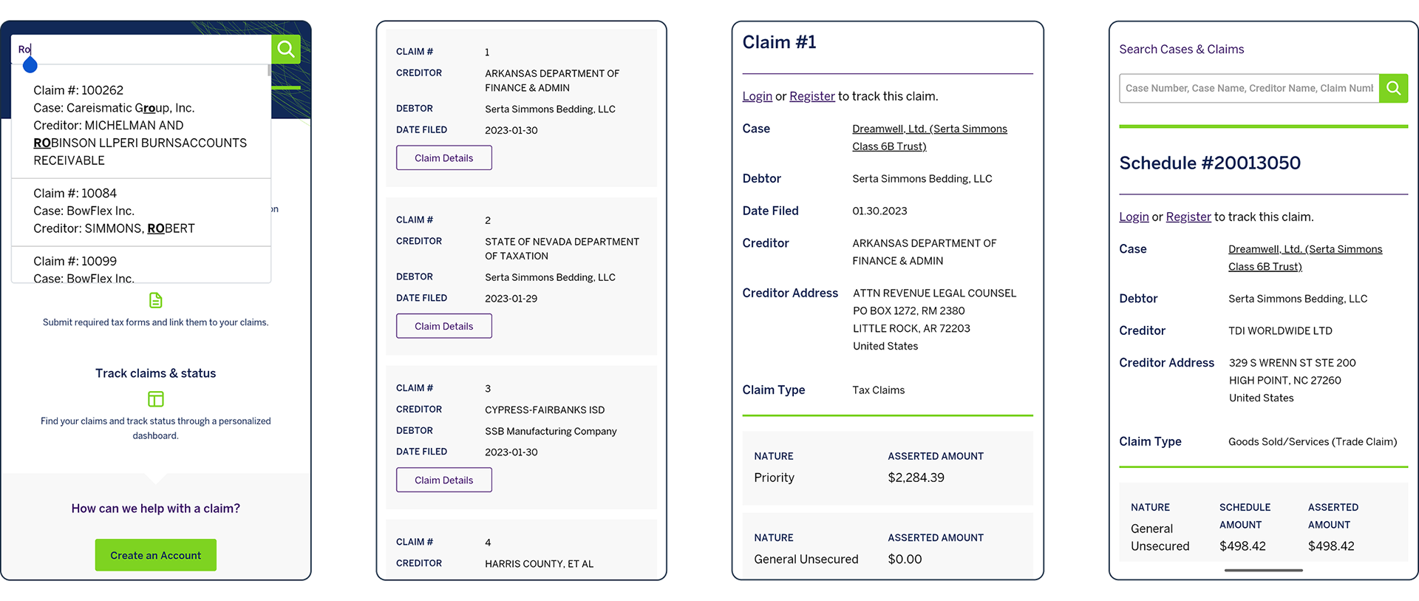
Task: Click the suggestion list scrollbar
Action: click(x=269, y=71)
